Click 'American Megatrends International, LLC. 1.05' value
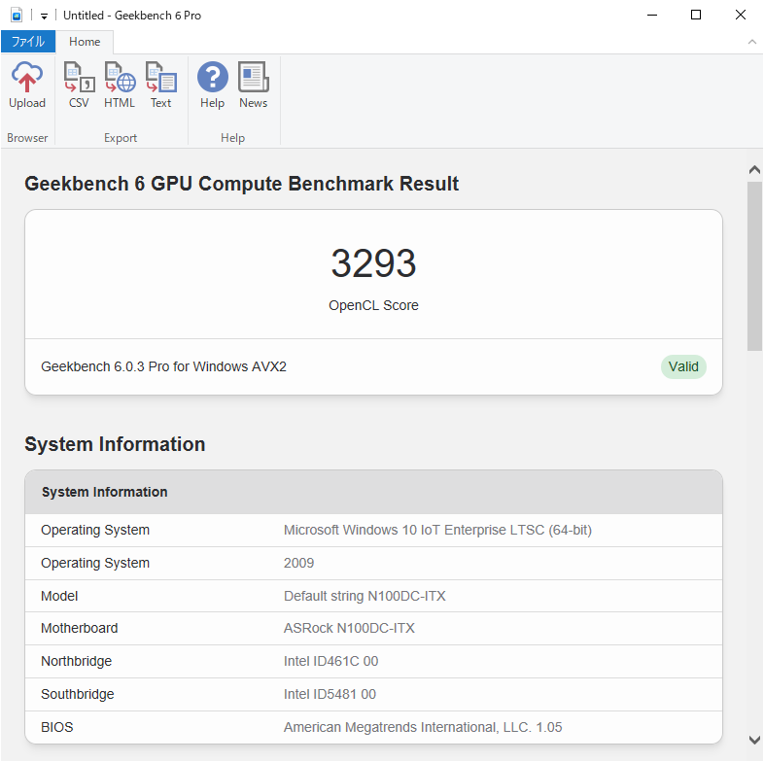The height and width of the screenshot is (762, 764). coord(423,727)
